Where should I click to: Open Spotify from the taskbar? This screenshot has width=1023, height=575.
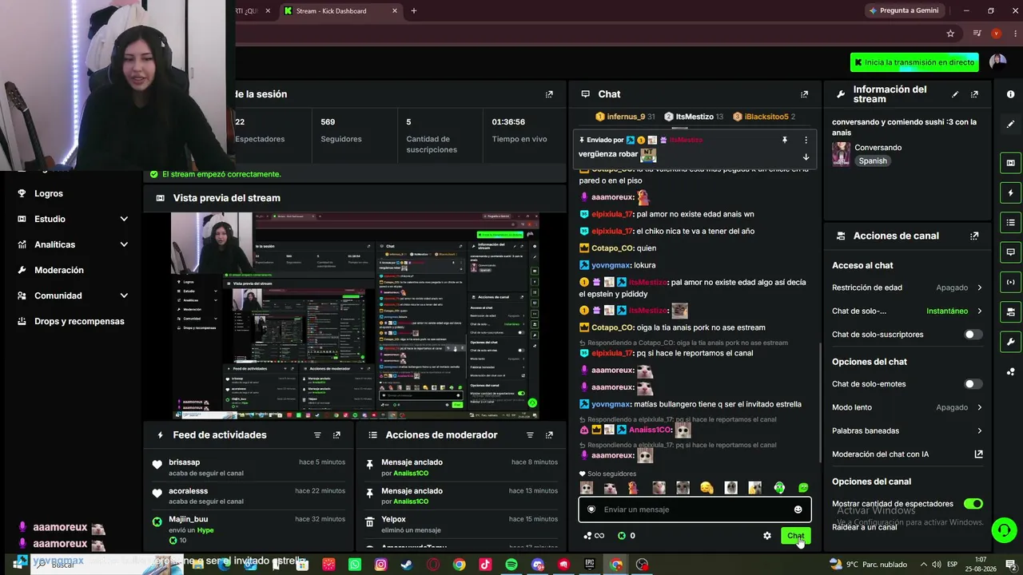point(511,565)
